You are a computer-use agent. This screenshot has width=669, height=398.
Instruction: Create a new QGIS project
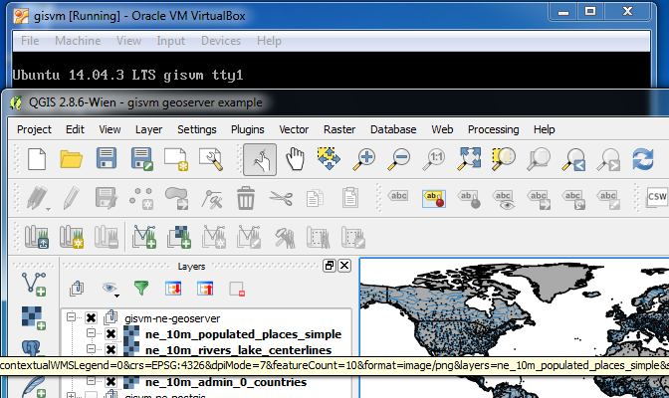click(37, 159)
